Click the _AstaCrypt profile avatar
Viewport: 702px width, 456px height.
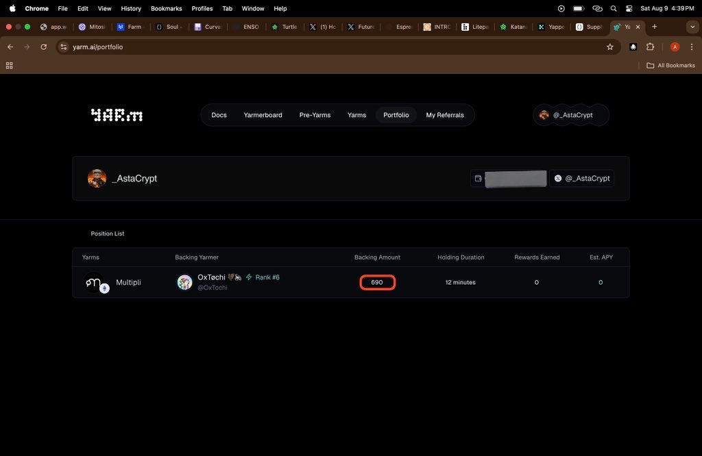coord(97,179)
